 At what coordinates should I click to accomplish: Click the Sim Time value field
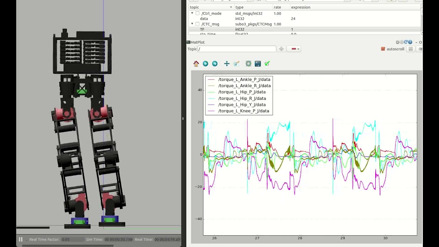click(118, 239)
